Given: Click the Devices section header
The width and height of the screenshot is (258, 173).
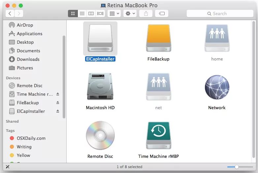Looking at the screenshot, I should (13, 78).
